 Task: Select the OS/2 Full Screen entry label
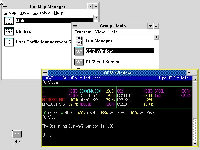[102, 62]
